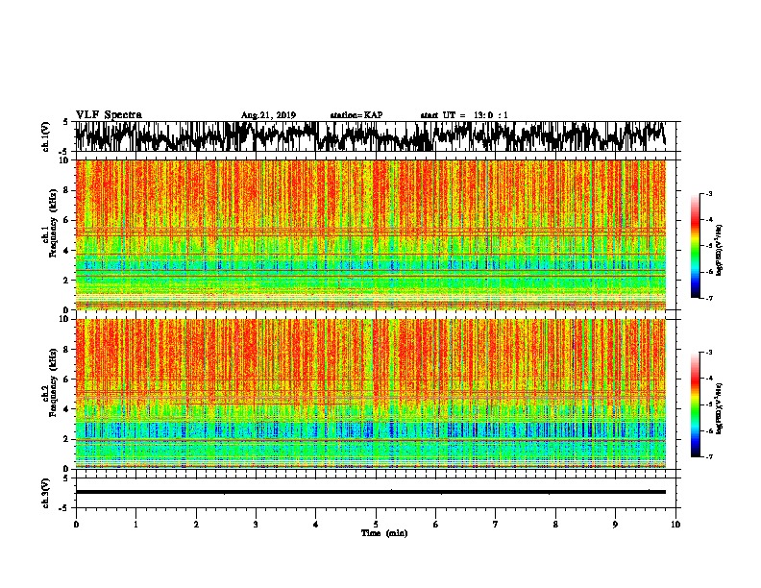Image resolution: width=761 pixels, height=588 pixels.
Task: Click the "6" tick on the time axis
Action: click(x=436, y=525)
